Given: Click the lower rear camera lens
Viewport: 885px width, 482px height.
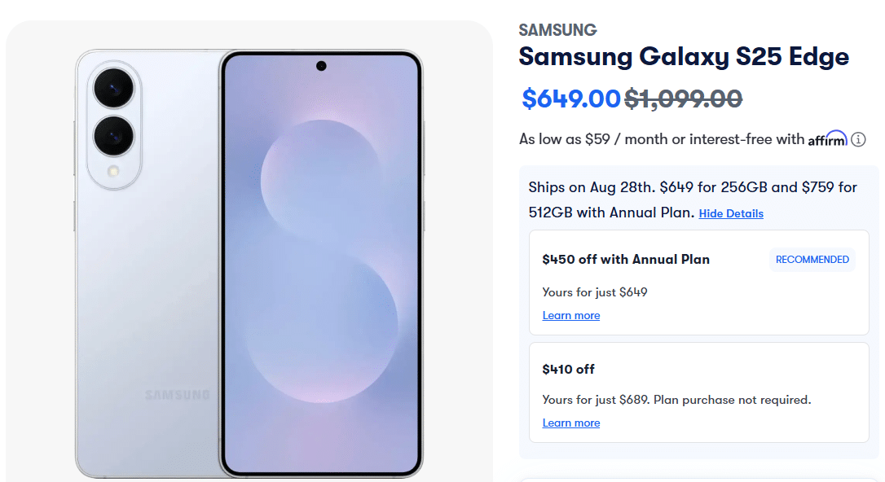Looking at the screenshot, I should 112,135.
